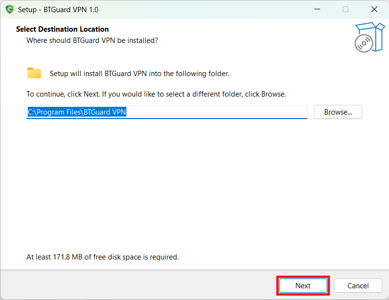Cancel the BTGuard VPN setup
This screenshot has width=389, height=300.
coord(358,285)
